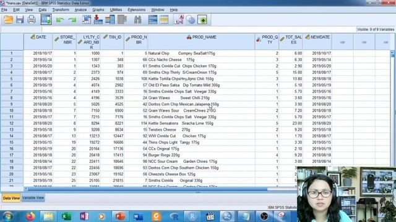
Task: Select the NEWDATE column header
Action: click(x=317, y=41)
